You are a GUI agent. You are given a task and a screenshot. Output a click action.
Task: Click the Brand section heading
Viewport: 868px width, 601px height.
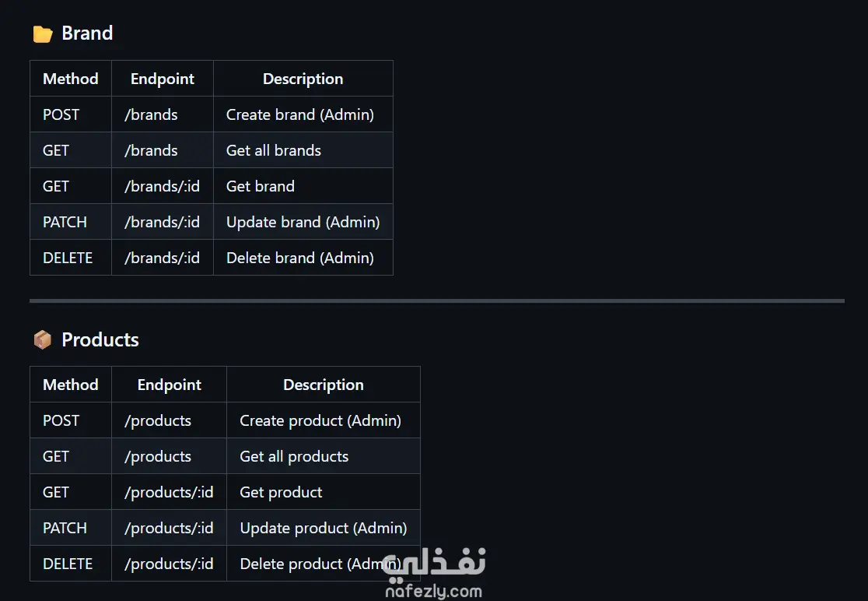coord(87,33)
